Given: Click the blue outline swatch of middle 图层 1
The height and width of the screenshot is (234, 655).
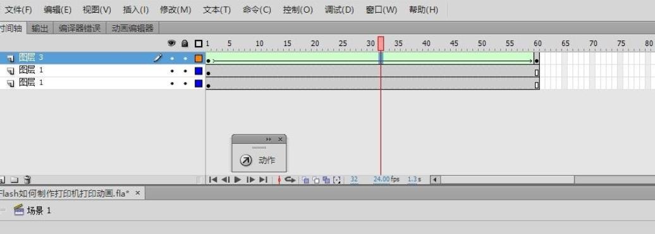Looking at the screenshot, I should pyautogui.click(x=199, y=71).
